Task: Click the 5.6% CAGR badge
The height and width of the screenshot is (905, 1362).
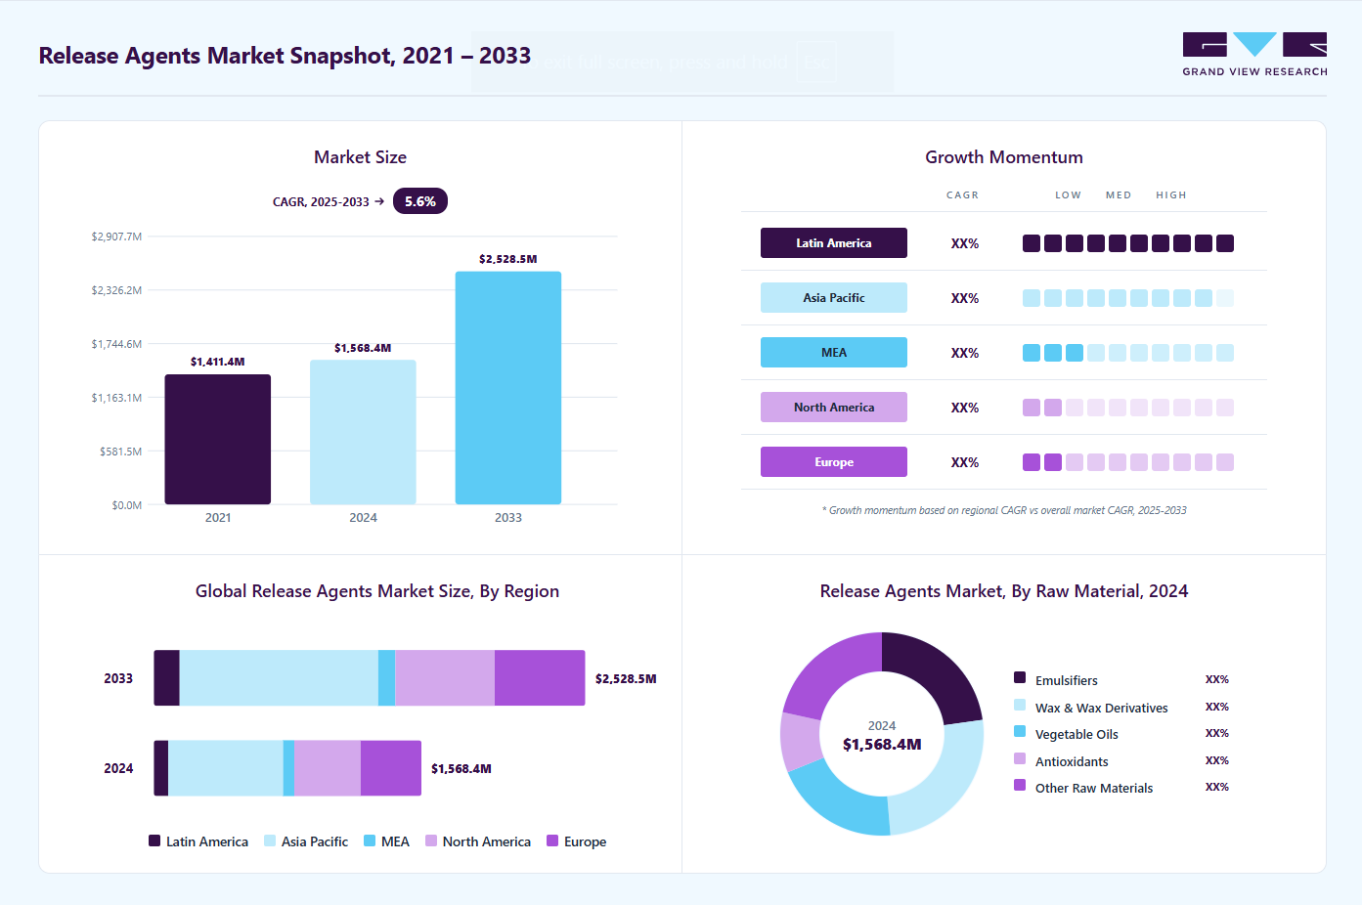Action: click(420, 201)
